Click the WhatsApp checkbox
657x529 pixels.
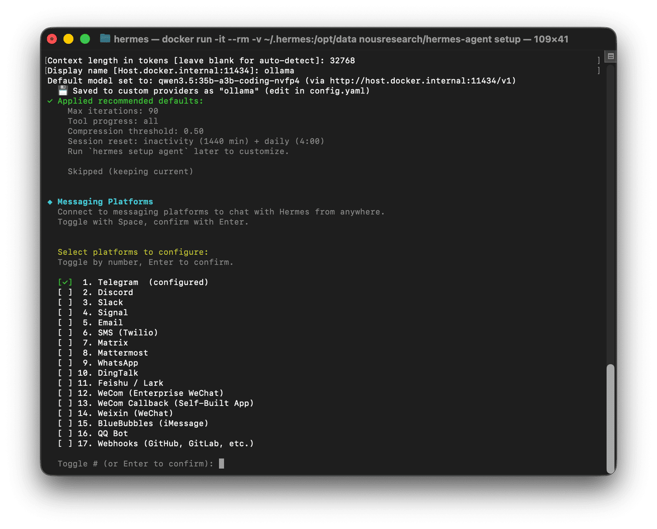pos(65,363)
